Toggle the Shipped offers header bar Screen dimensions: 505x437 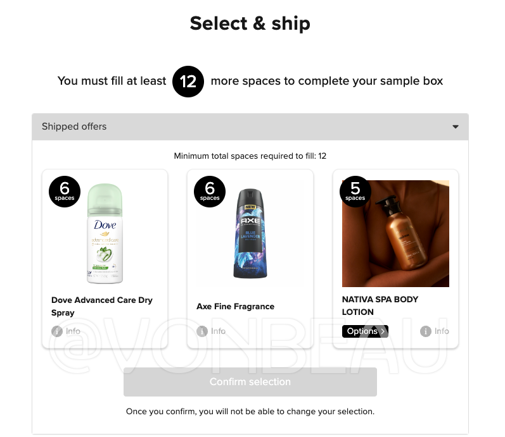coord(250,126)
